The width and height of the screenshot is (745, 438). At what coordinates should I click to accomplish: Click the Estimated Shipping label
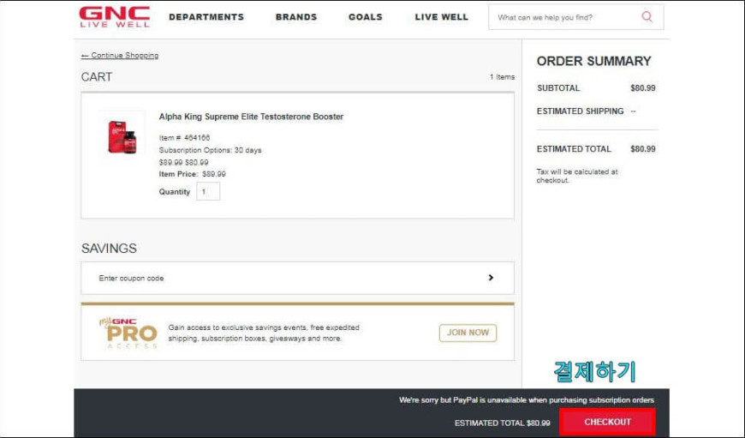pos(580,111)
